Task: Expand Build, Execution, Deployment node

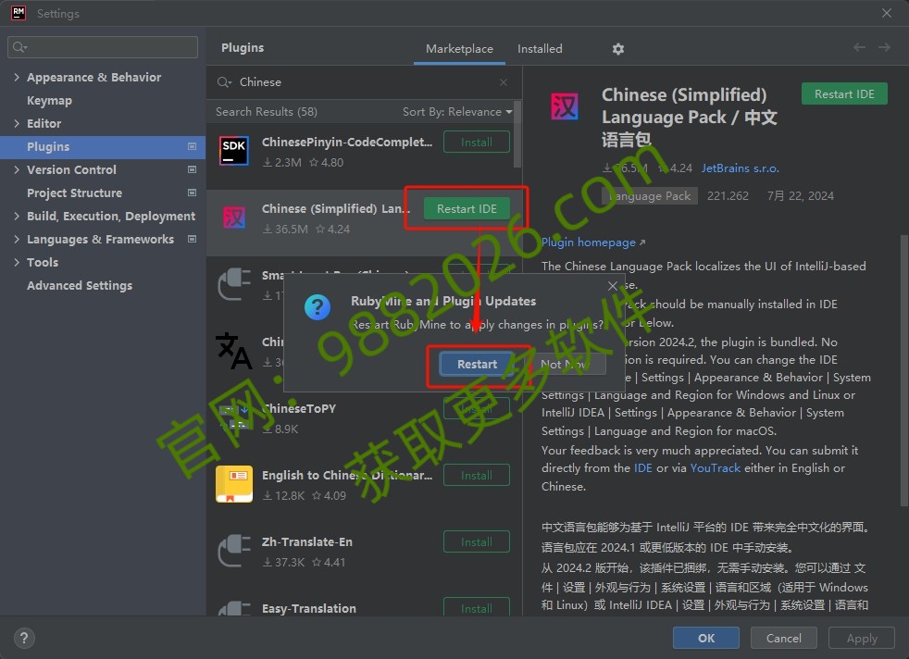Action: point(17,216)
